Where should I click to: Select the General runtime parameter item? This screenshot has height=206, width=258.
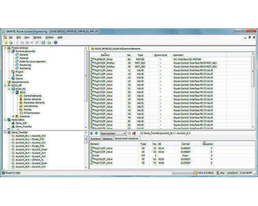(x=24, y=55)
